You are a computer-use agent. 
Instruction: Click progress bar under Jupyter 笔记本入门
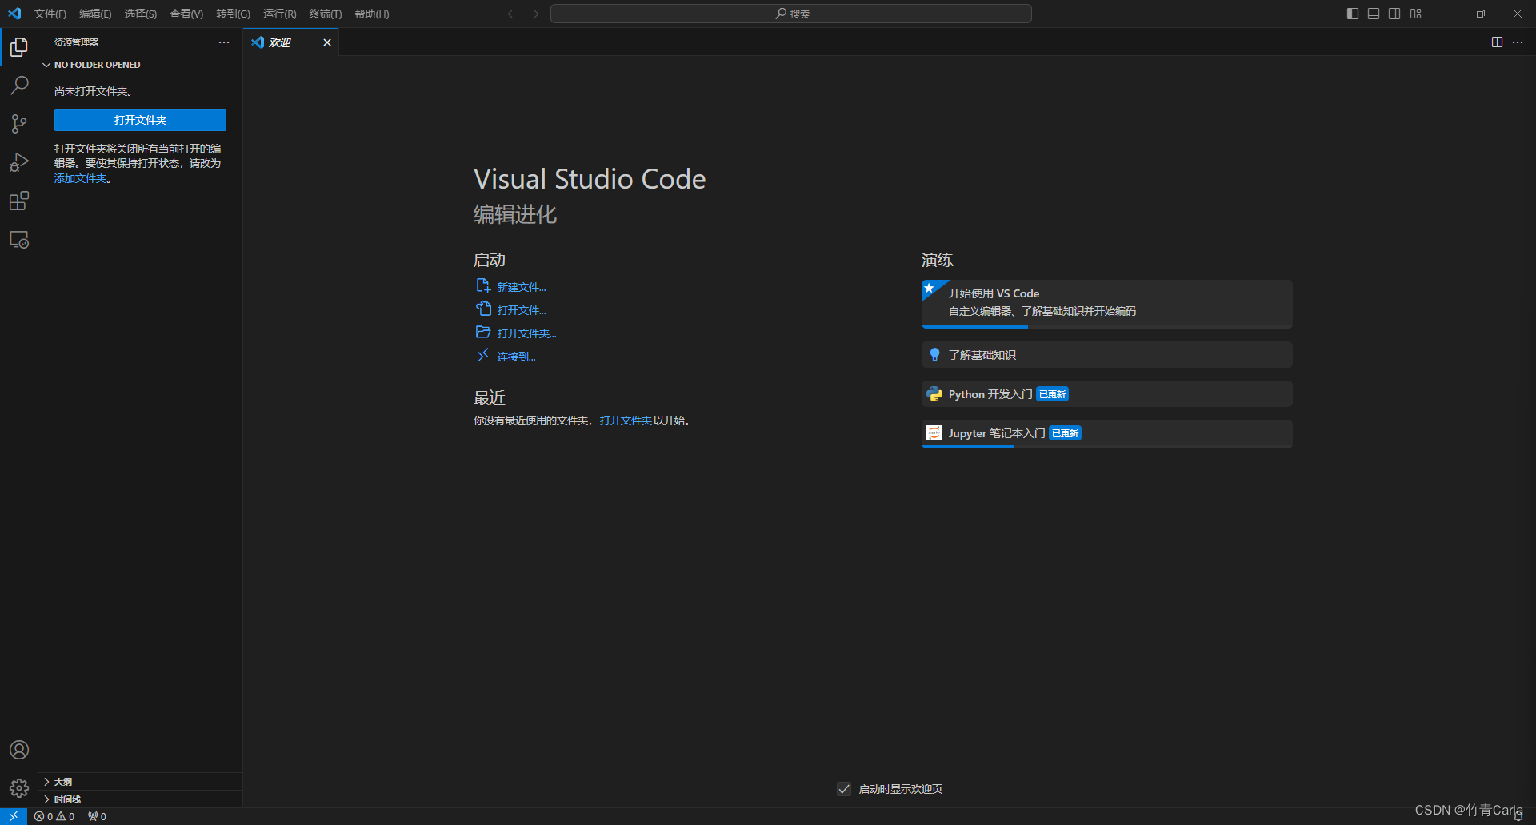(1106, 446)
